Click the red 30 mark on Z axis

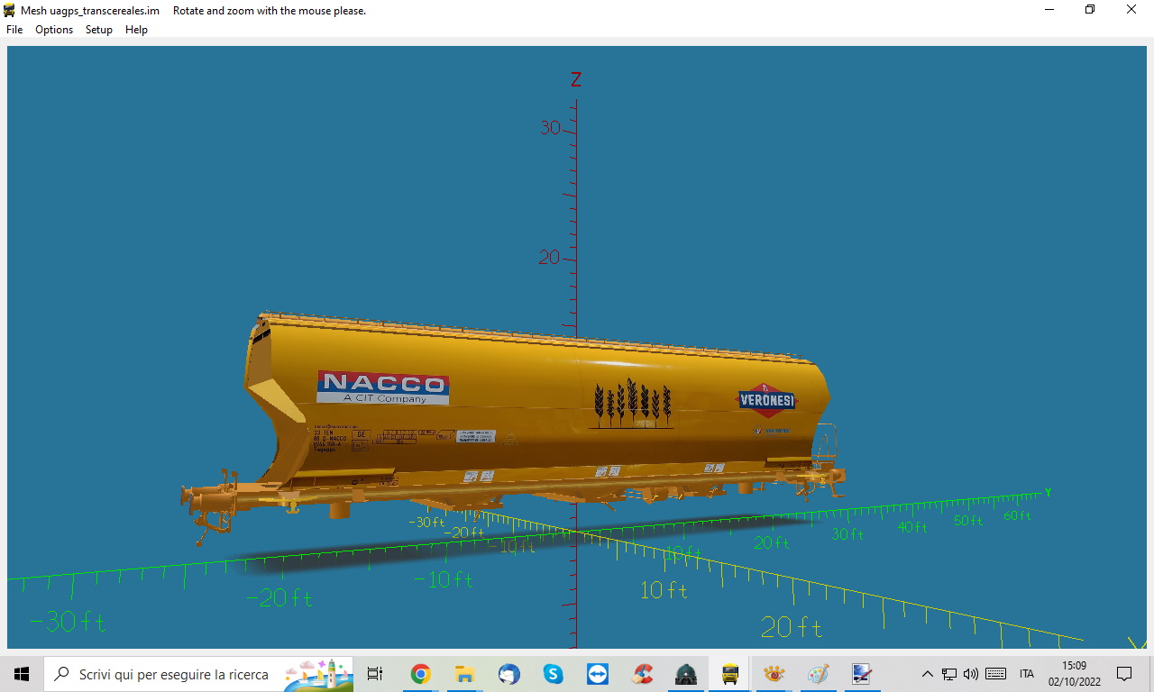point(550,128)
